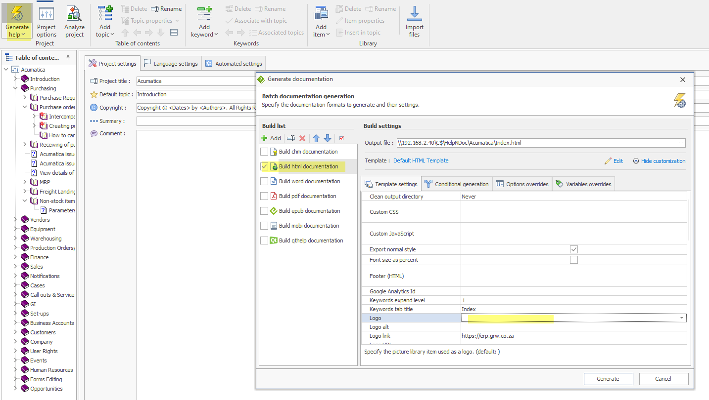Move build down with blue down arrow
Screen dimensions: 709x400
pyautogui.click(x=328, y=138)
